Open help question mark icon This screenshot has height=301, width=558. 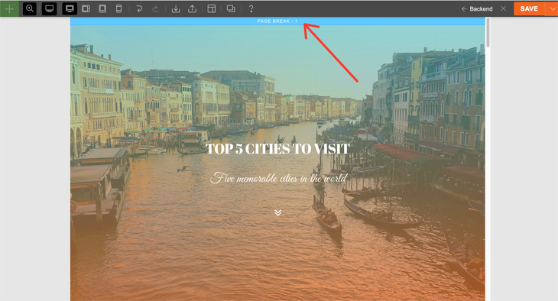pyautogui.click(x=251, y=8)
